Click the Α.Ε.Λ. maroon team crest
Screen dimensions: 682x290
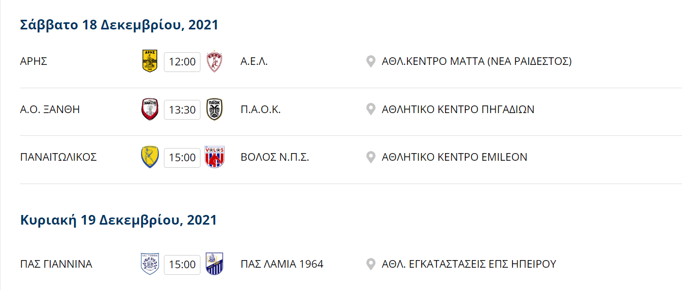point(215,62)
